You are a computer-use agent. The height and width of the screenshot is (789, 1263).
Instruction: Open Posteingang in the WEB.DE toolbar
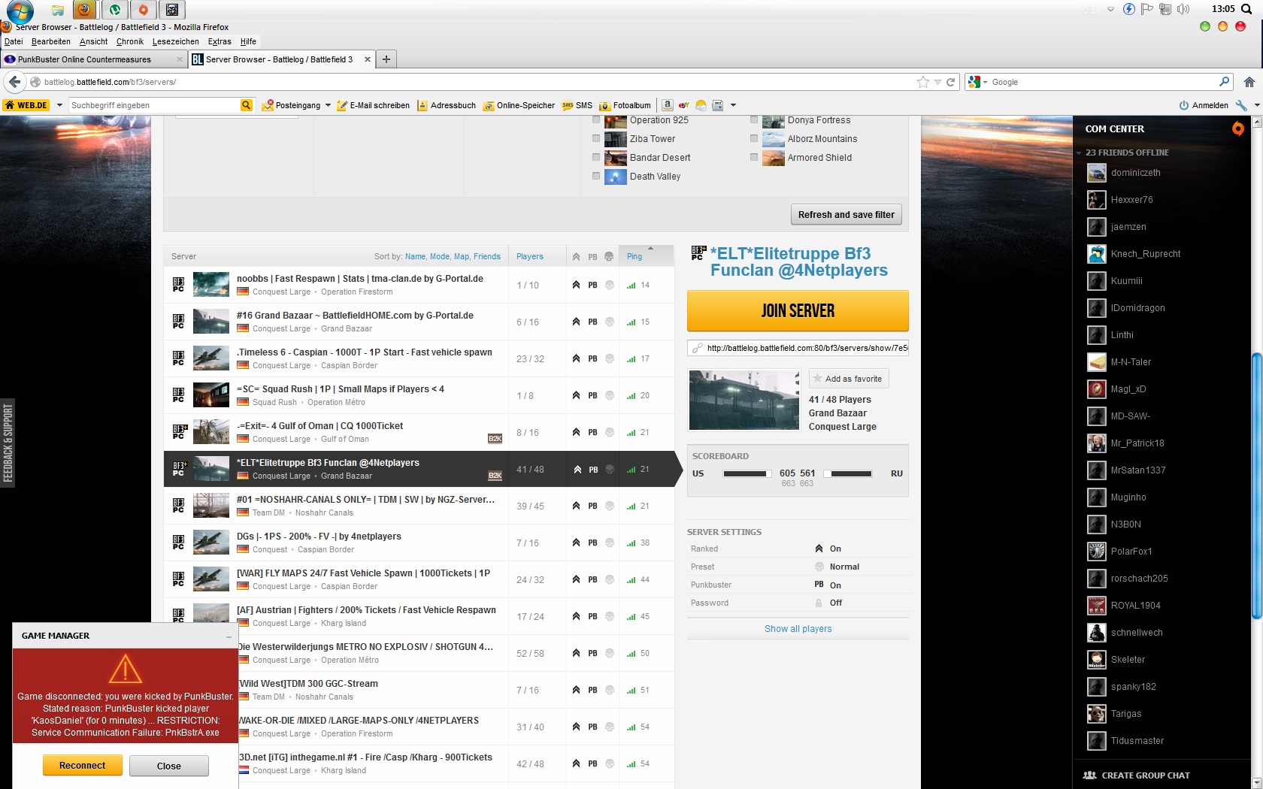[292, 105]
